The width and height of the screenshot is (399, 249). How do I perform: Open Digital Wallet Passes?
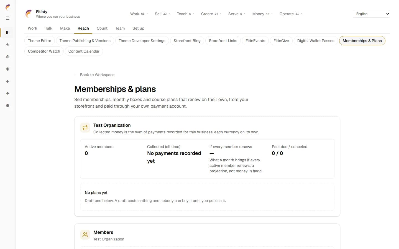click(x=316, y=41)
